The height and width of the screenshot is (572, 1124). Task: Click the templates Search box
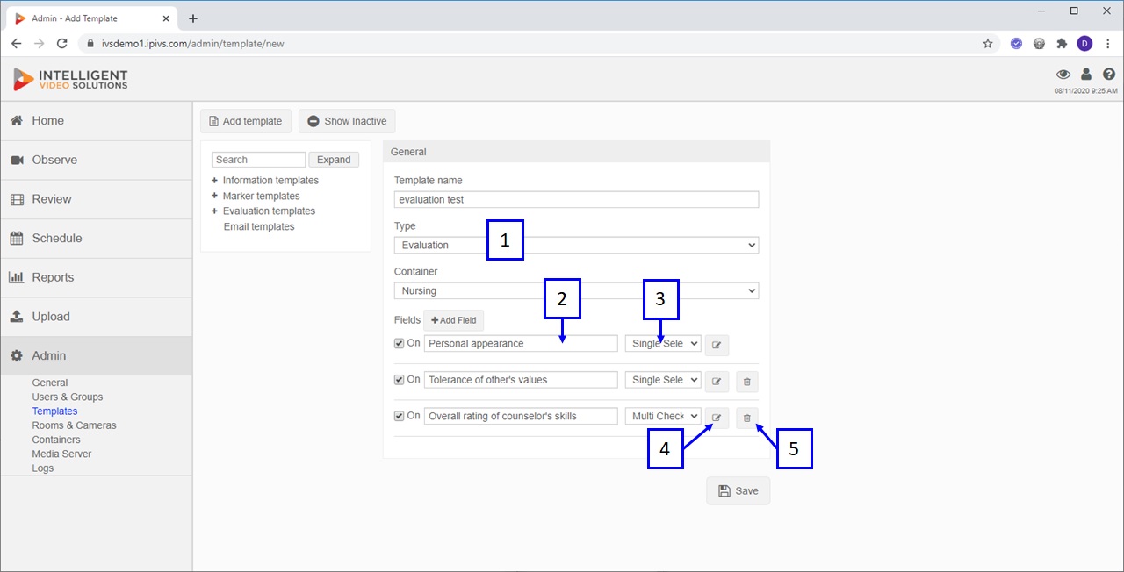(258, 160)
